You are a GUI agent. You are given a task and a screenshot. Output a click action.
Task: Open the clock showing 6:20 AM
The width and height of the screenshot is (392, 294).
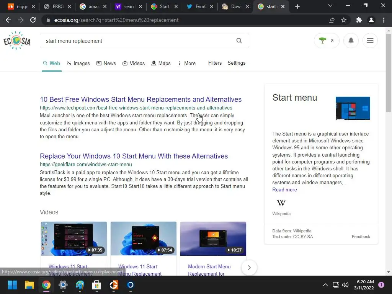click(364, 285)
